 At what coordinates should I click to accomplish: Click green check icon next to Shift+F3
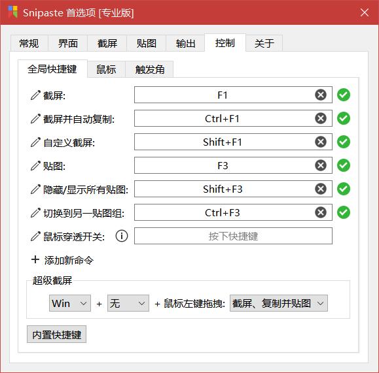click(344, 189)
